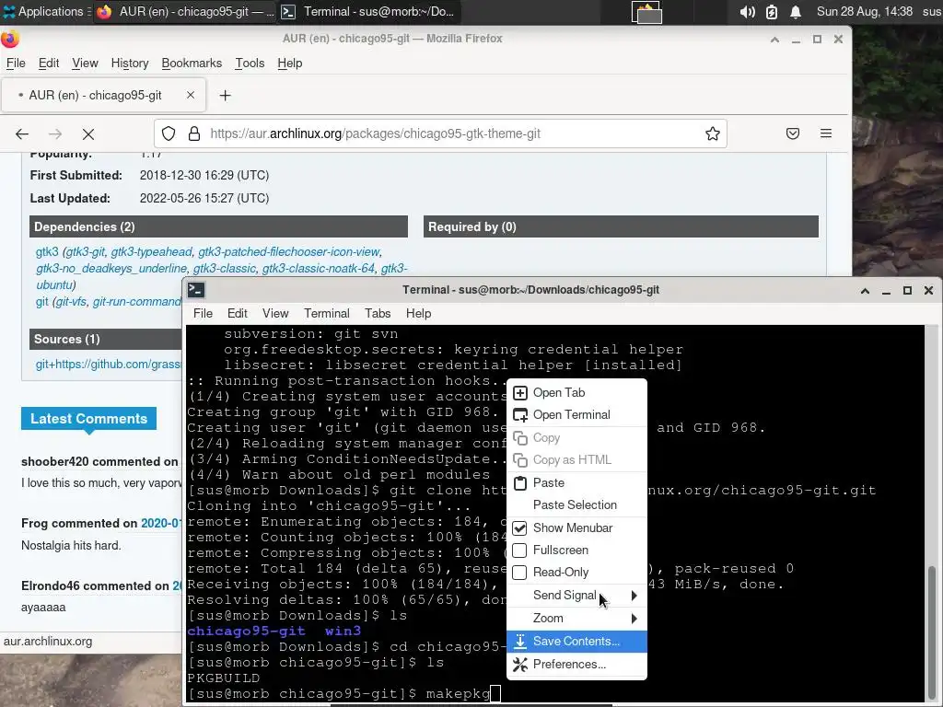The height and width of the screenshot is (707, 943).
Task: Enable the Read-Only checkbox
Action: tap(519, 573)
